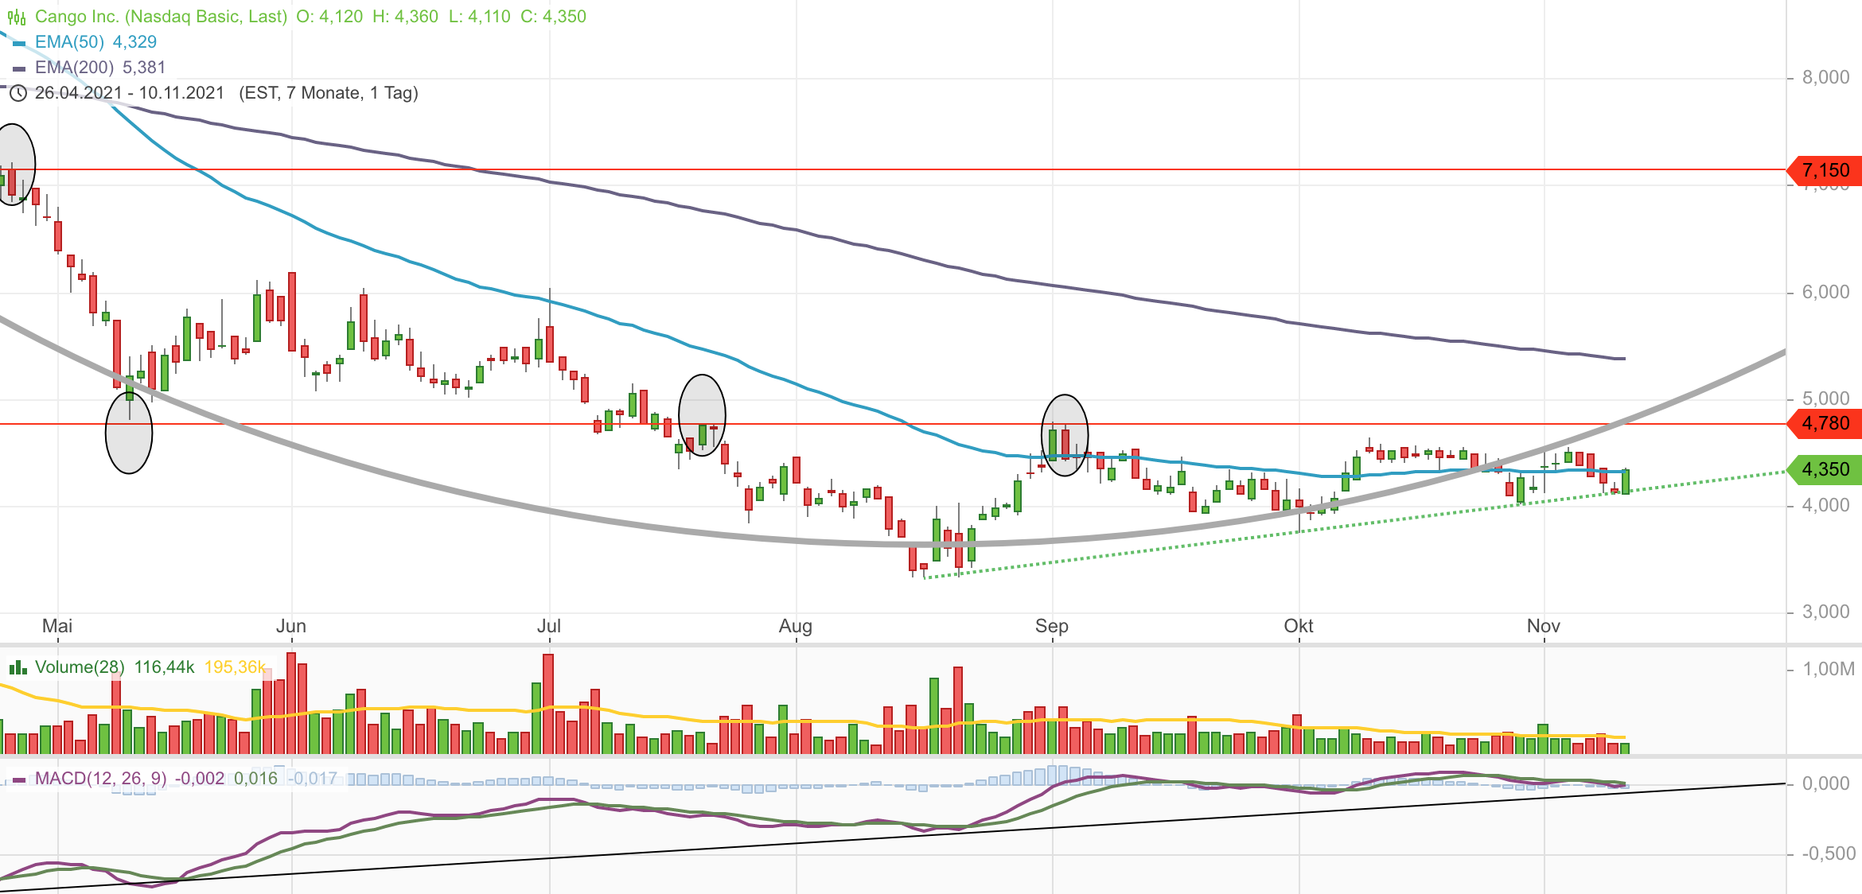Open the Volume(28) indicator settings label
1862x894 pixels.
[x=80, y=667]
